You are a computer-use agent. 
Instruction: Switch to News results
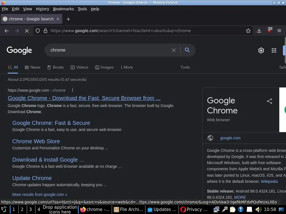click(x=32, y=67)
